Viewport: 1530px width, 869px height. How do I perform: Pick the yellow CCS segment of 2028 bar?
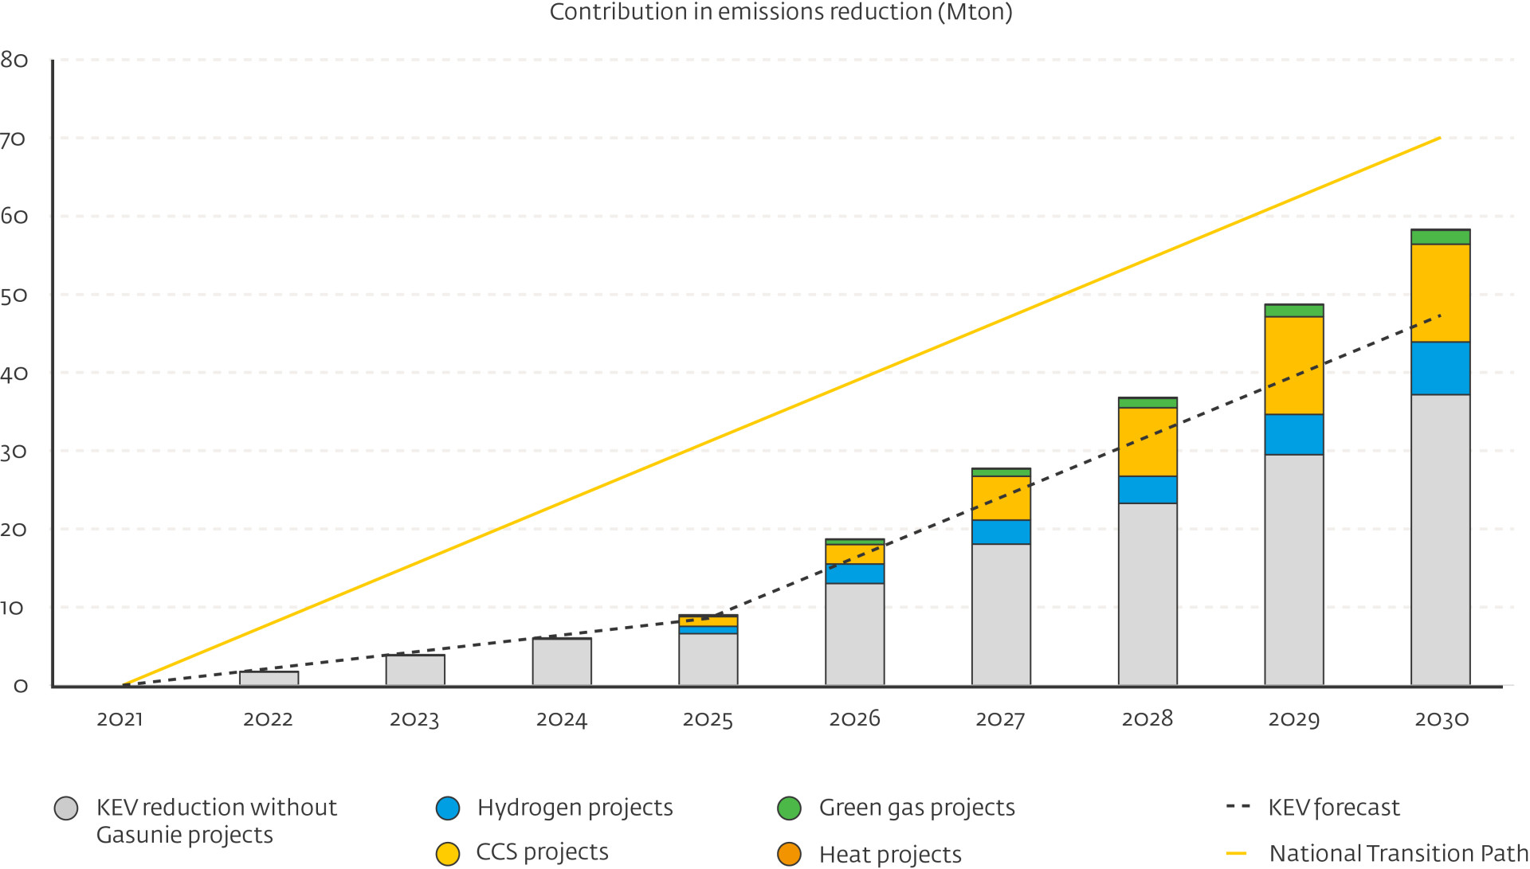point(1147,442)
